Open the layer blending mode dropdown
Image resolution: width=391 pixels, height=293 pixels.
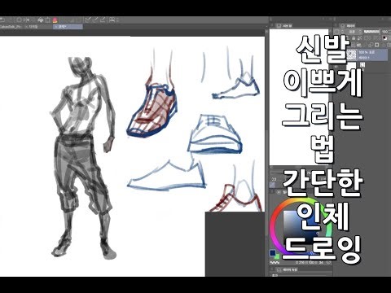point(354,32)
